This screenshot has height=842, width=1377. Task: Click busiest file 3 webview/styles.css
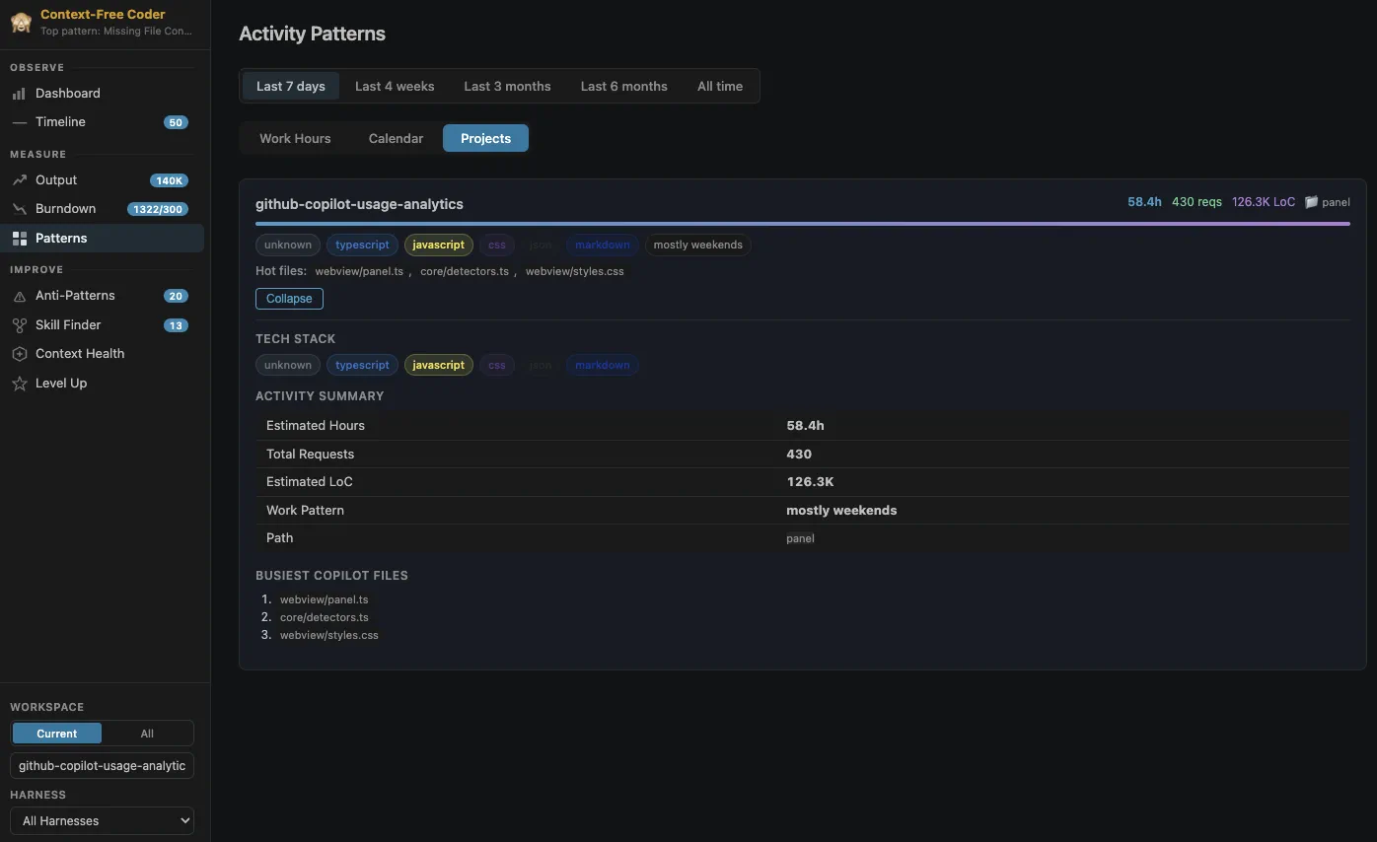[328, 635]
